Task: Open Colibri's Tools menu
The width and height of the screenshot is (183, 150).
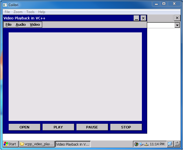Action: coord(30,12)
